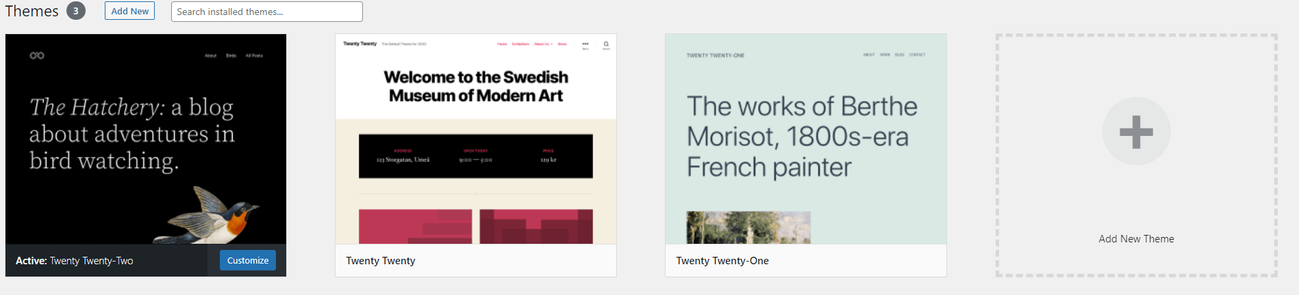Screen dimensions: 1299x295
Task: Open the Hatchery blog heading screenshot
Action: [131, 134]
